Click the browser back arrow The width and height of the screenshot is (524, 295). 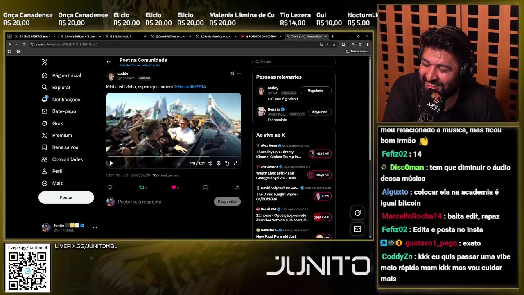(x=10, y=44)
